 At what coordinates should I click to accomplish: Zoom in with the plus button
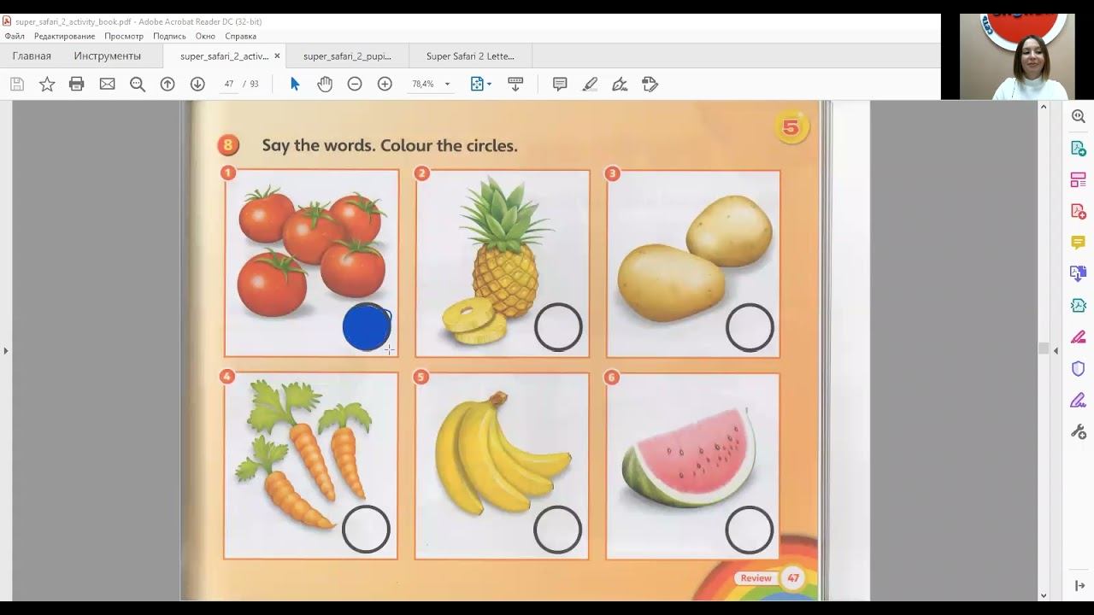point(385,84)
